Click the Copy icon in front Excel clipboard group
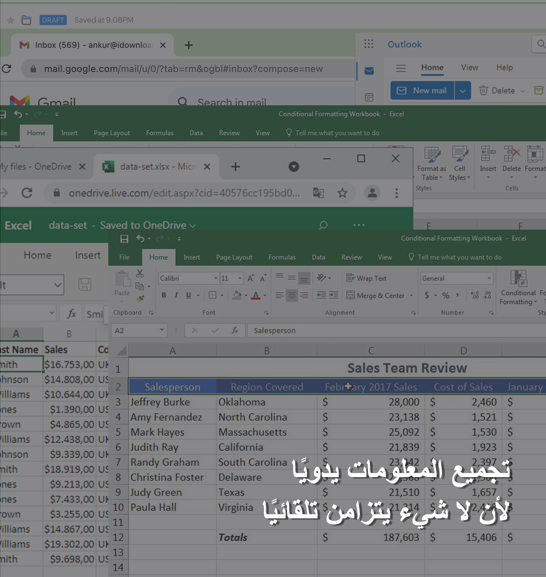This screenshot has height=577, width=546. [140, 286]
